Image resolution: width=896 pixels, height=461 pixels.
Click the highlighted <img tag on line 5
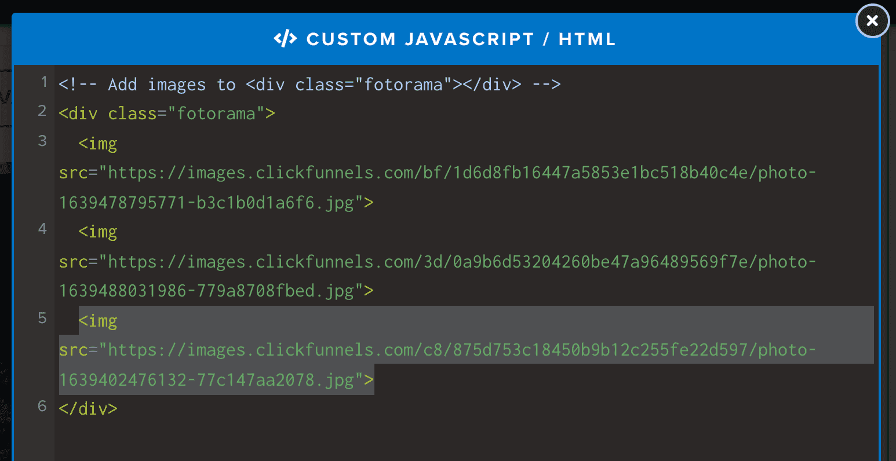click(x=98, y=321)
